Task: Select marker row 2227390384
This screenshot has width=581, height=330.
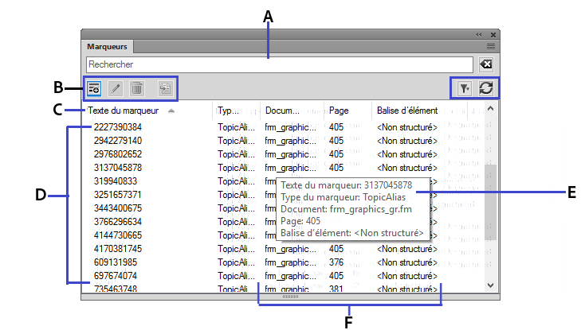Action: pyautogui.click(x=118, y=127)
